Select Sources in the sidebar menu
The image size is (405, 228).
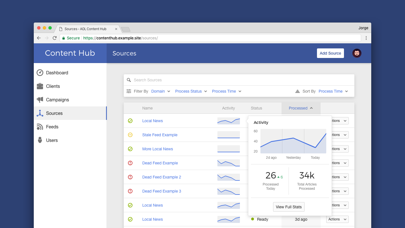click(x=54, y=113)
